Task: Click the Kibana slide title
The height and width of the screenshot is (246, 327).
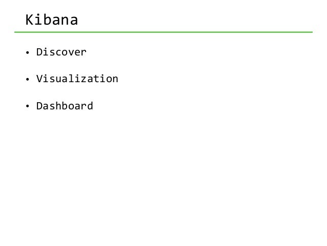Action: coord(52,20)
